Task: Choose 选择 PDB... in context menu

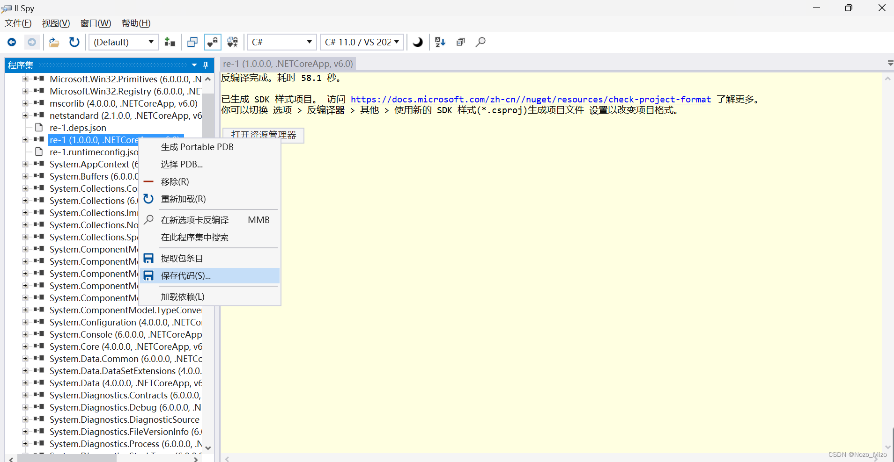Action: pos(210,164)
